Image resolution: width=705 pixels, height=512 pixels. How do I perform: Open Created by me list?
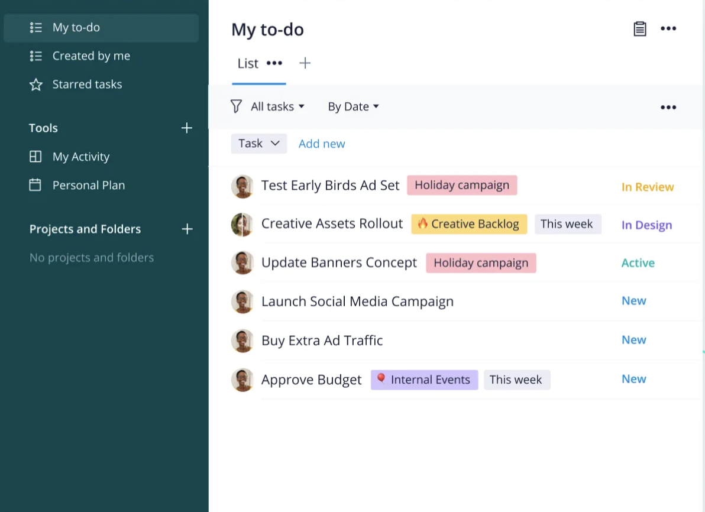(x=91, y=56)
